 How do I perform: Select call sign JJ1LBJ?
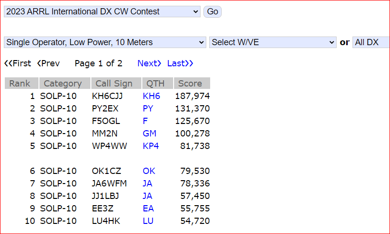105,196
